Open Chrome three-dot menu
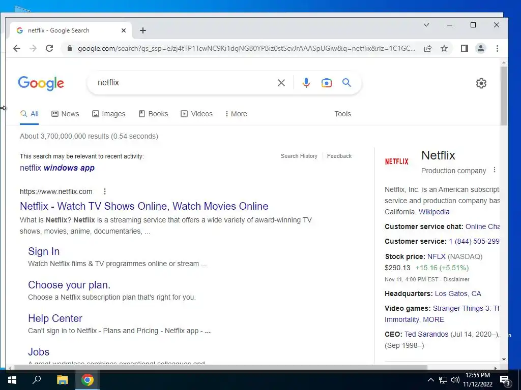 tap(497, 48)
